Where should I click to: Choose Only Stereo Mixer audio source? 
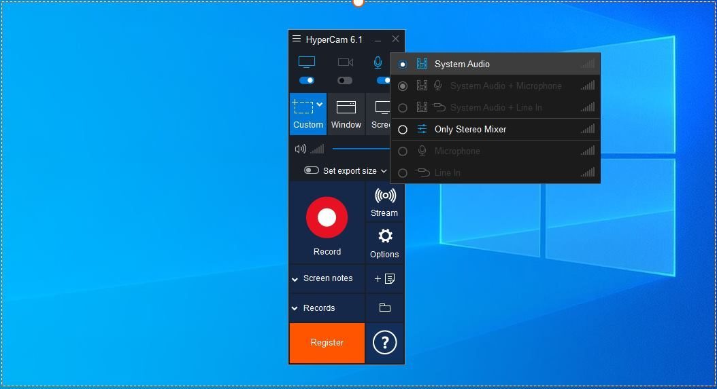coord(495,129)
